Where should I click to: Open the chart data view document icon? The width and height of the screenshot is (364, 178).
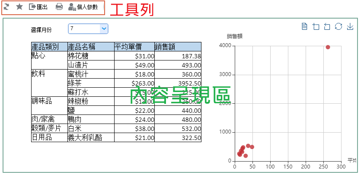(x=304, y=27)
